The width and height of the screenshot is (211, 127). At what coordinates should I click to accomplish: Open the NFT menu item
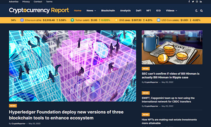[149, 11]
